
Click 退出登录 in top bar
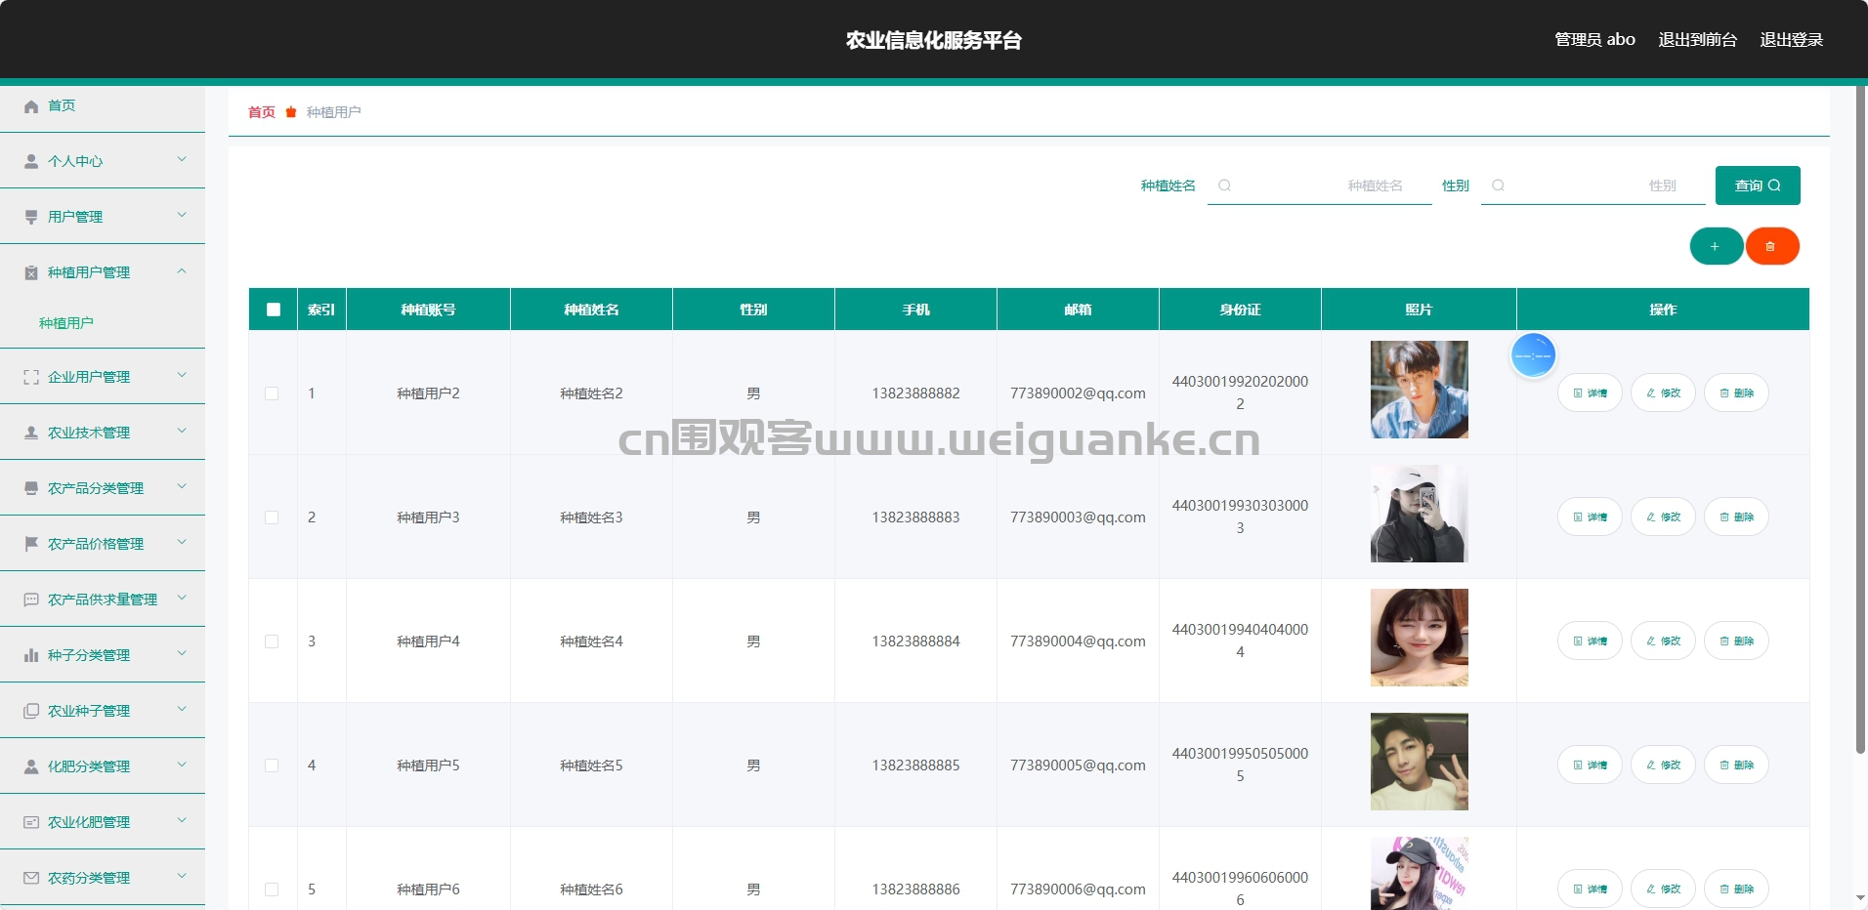pos(1792,40)
